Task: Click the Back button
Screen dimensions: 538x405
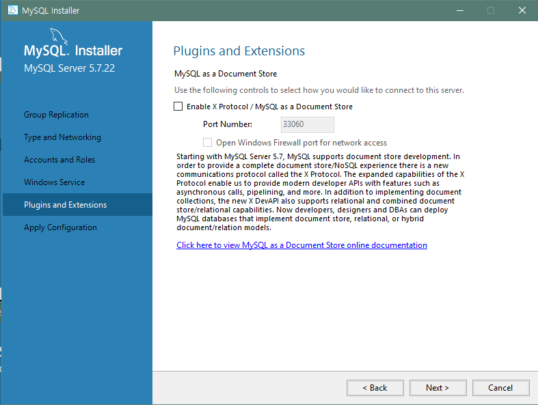Action: coord(375,388)
